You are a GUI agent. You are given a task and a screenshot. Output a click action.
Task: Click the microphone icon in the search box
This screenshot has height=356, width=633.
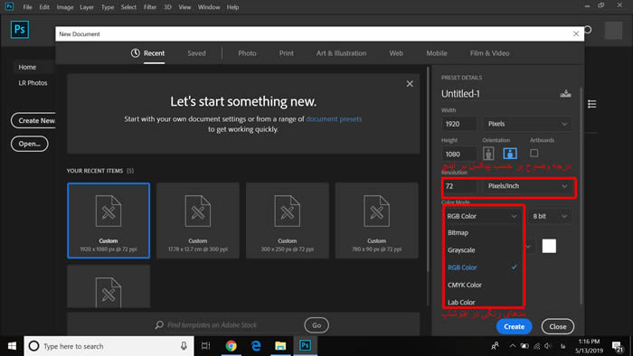(x=184, y=346)
